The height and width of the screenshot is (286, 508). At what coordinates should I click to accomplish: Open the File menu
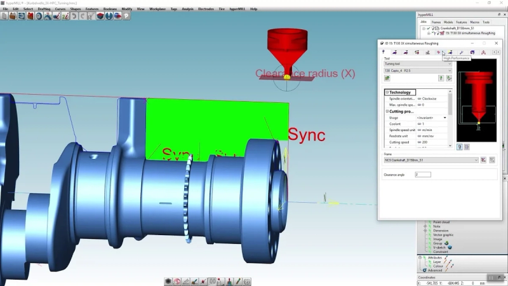click(x=5, y=9)
